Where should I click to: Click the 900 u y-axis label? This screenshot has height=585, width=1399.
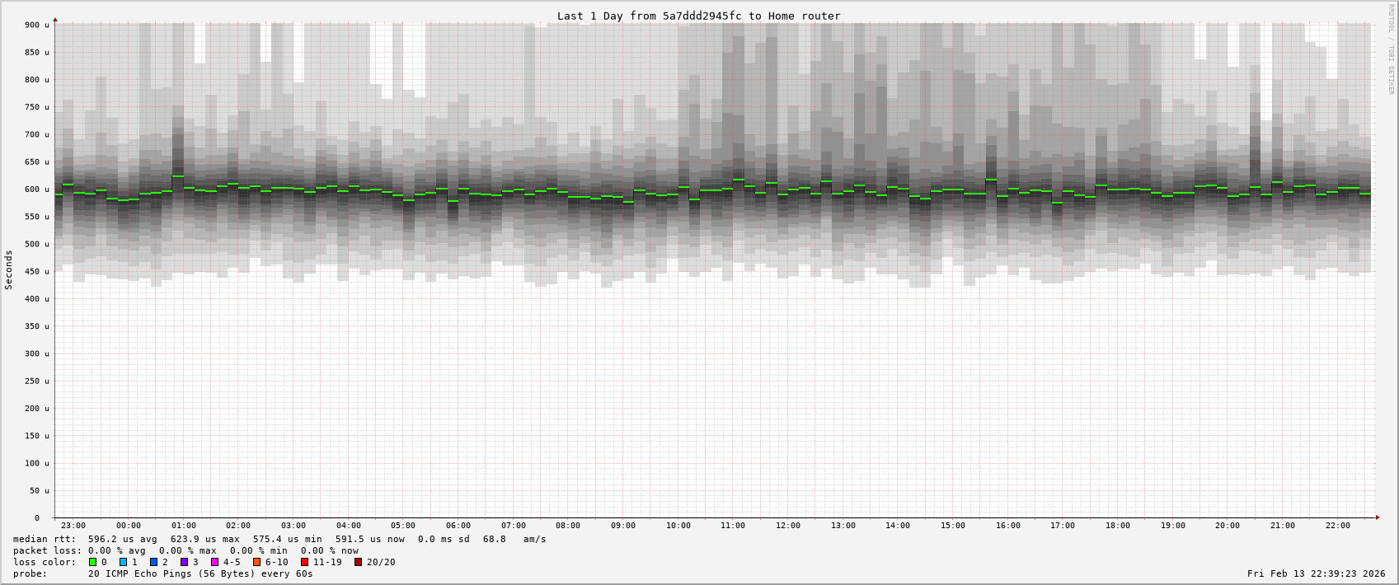pyautogui.click(x=36, y=26)
